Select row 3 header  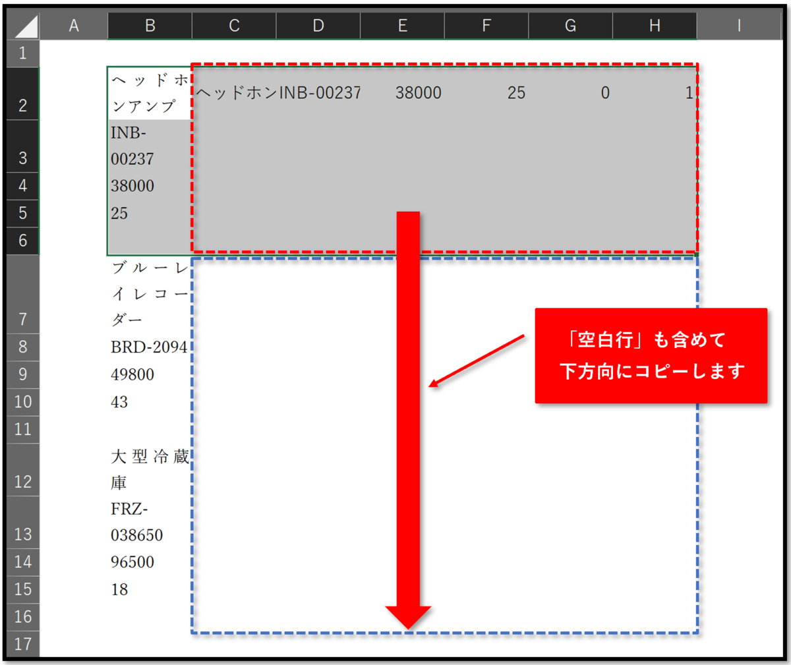tap(22, 146)
